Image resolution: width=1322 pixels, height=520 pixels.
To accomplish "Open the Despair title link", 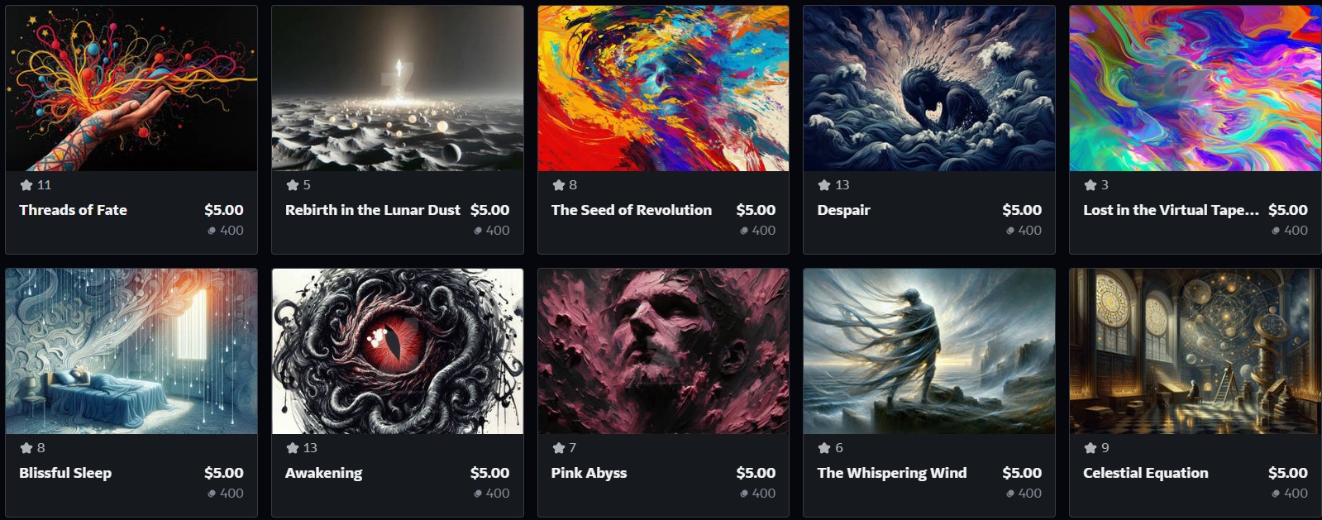I will click(843, 210).
